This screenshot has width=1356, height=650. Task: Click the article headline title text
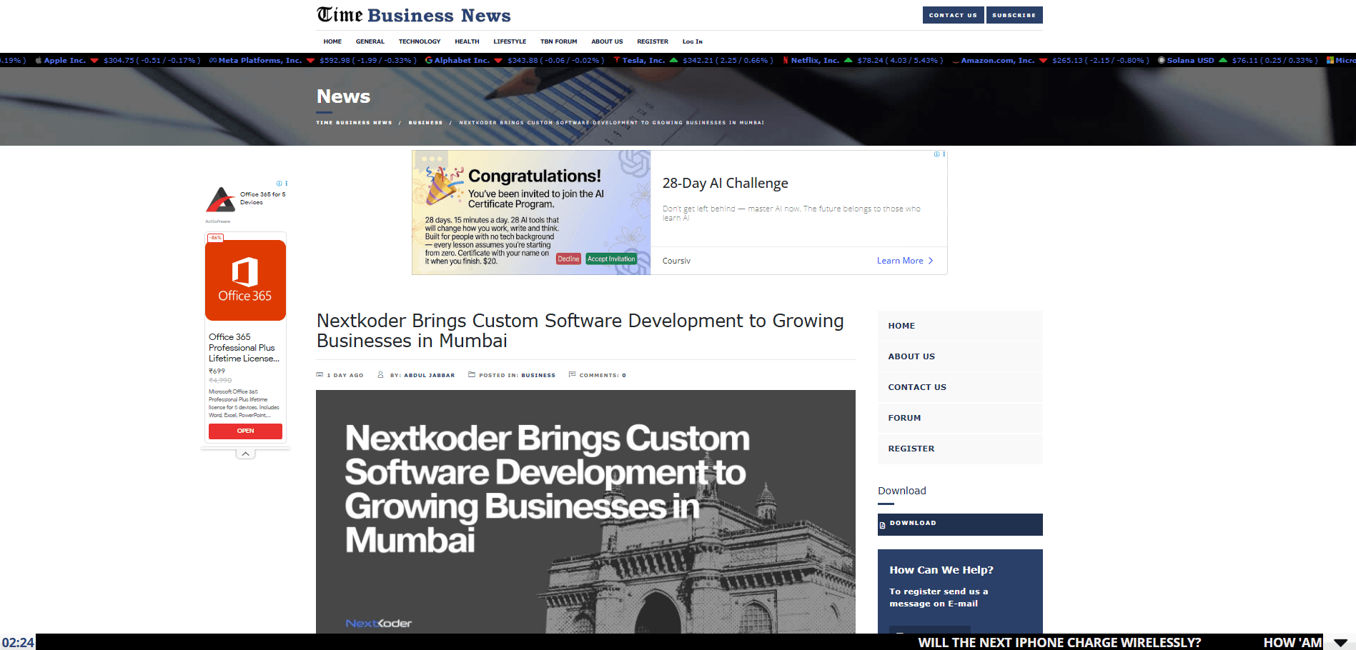pyautogui.click(x=580, y=331)
